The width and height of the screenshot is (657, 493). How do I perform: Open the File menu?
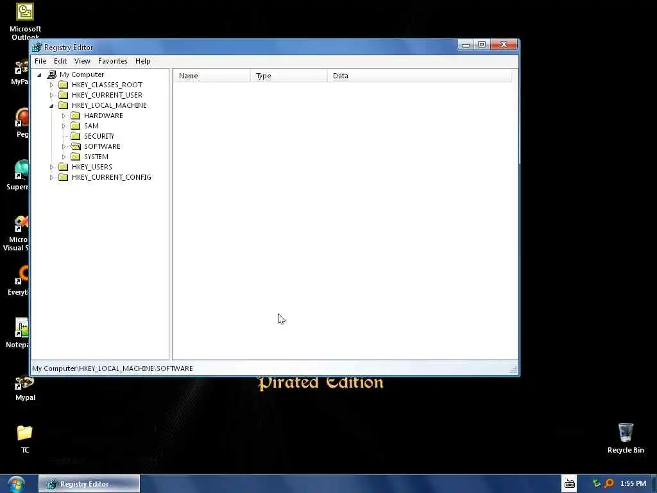pyautogui.click(x=40, y=61)
